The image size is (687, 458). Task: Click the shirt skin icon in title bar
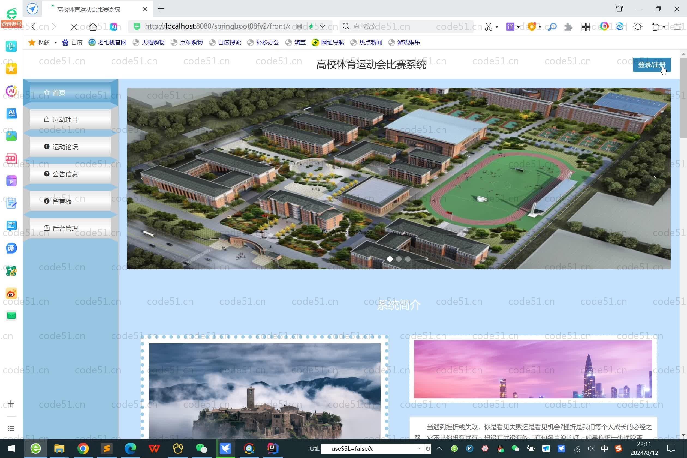pyautogui.click(x=619, y=9)
